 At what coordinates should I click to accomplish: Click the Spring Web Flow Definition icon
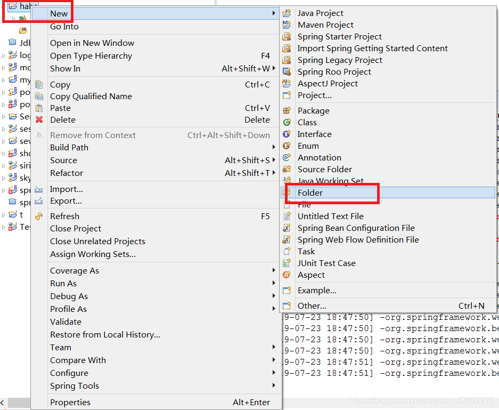coord(287,239)
